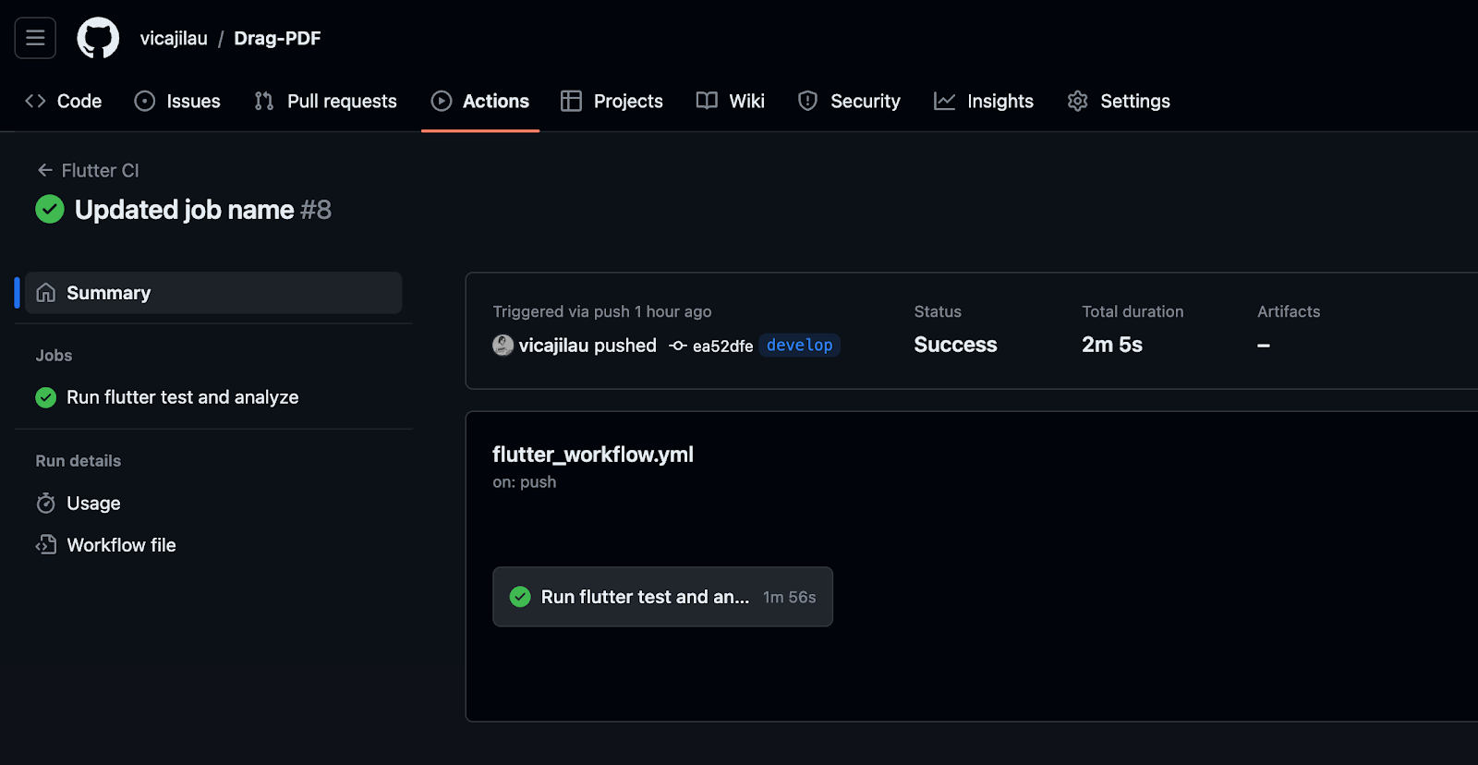The height and width of the screenshot is (765, 1478).
Task: Open the Security tab
Action: click(849, 101)
